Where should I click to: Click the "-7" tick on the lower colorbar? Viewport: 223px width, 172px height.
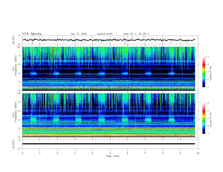[208, 134]
